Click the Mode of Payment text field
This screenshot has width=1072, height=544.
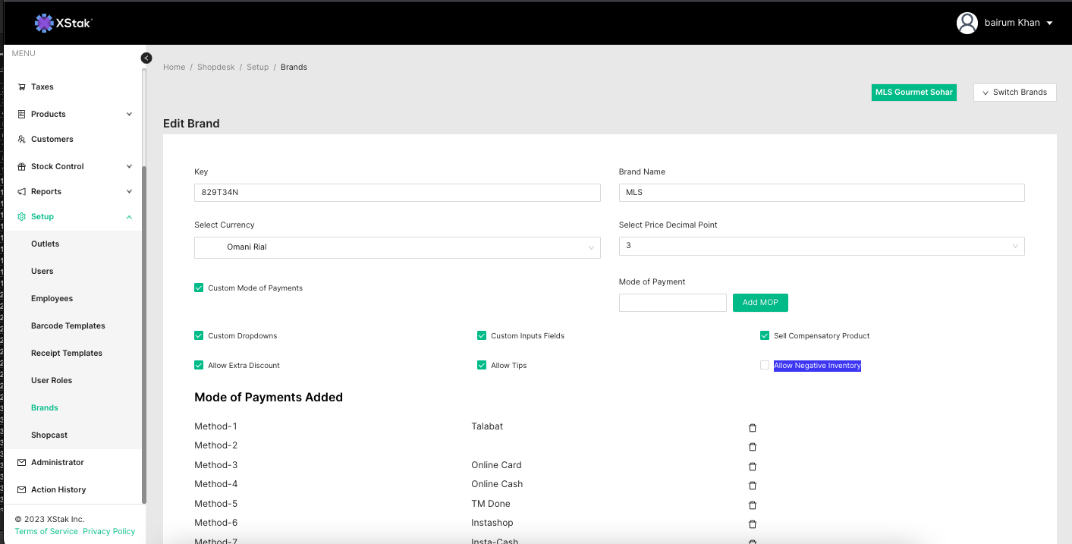(672, 303)
